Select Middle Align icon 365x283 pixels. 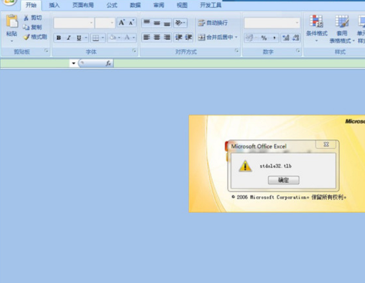click(157, 23)
